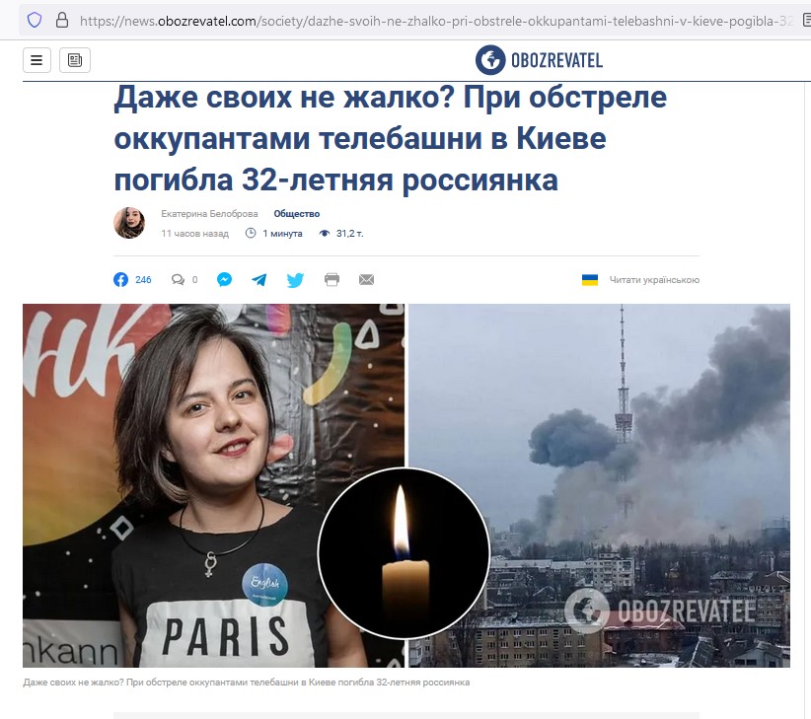Screen dimensions: 811x719
Task: Share article on Twitter
Action: pyautogui.click(x=295, y=280)
